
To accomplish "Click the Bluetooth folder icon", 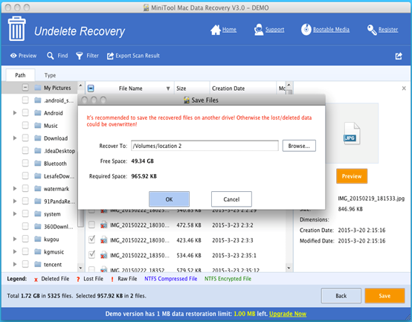I will pos(38,164).
